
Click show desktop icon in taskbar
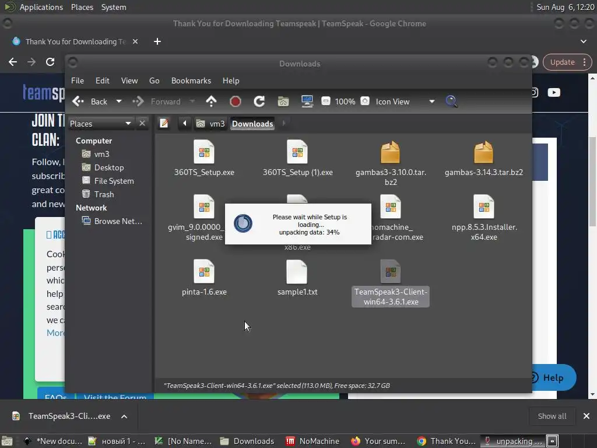pos(7,441)
